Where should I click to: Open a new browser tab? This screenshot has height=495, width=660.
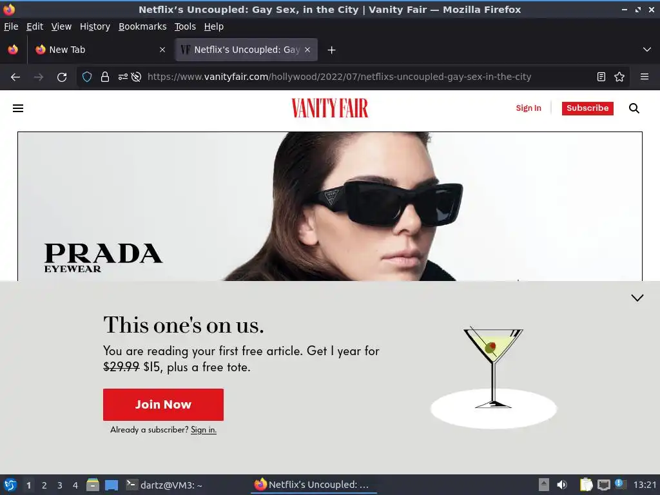coord(332,50)
